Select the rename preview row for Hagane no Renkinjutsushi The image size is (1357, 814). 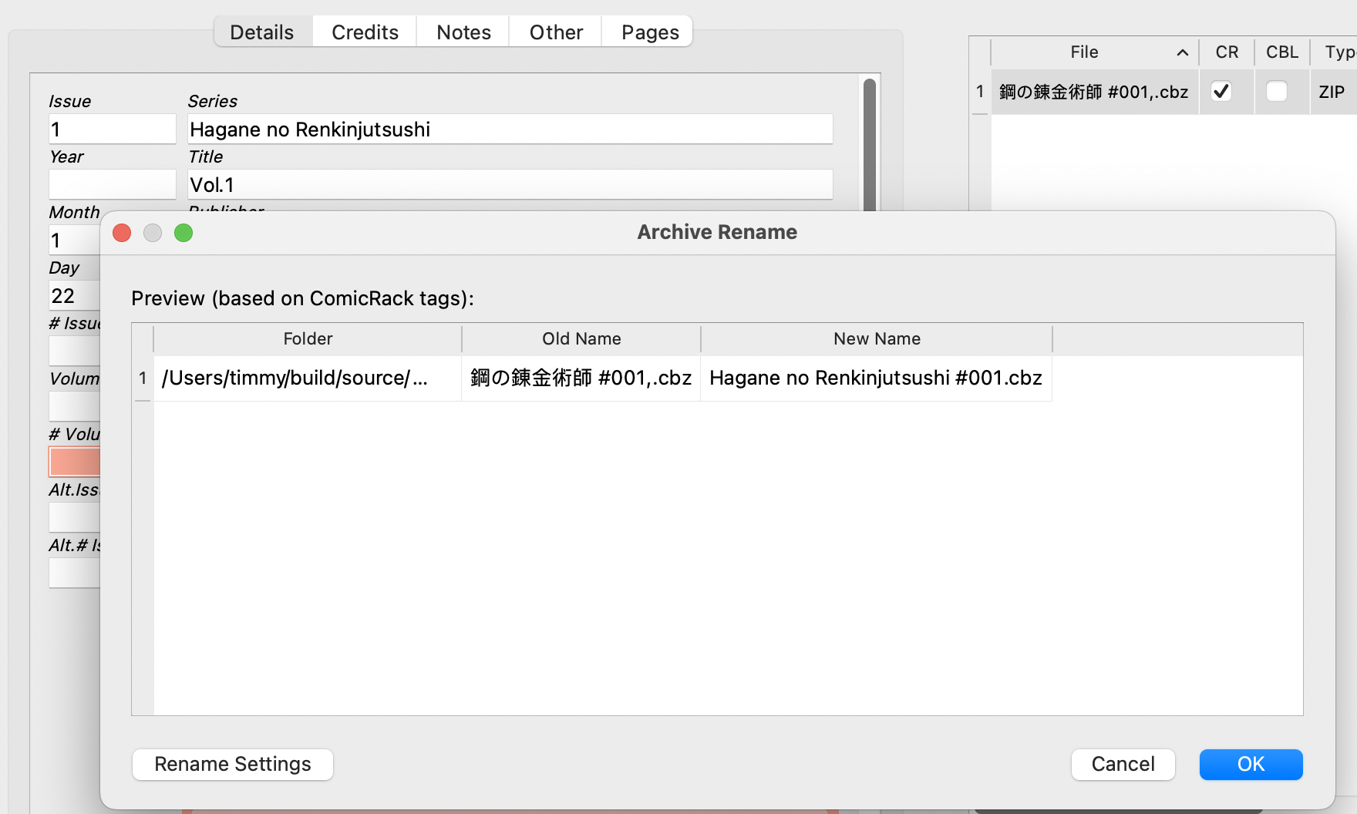(601, 378)
